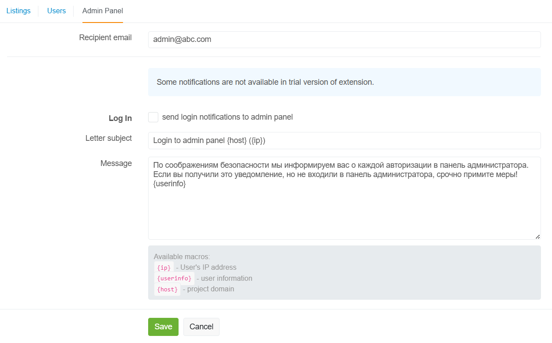This screenshot has width=552, height=343.
Task: Click the {ip} macro tag
Action: (163, 268)
